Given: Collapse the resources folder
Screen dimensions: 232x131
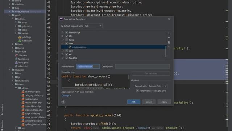Looking at the screenshot, I should [9, 70].
